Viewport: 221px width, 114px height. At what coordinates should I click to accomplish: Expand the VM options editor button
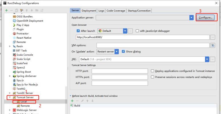click(212, 45)
